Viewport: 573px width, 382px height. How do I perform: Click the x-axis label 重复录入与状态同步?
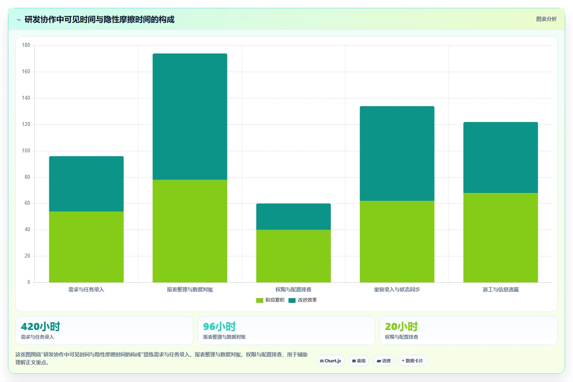[x=397, y=289]
